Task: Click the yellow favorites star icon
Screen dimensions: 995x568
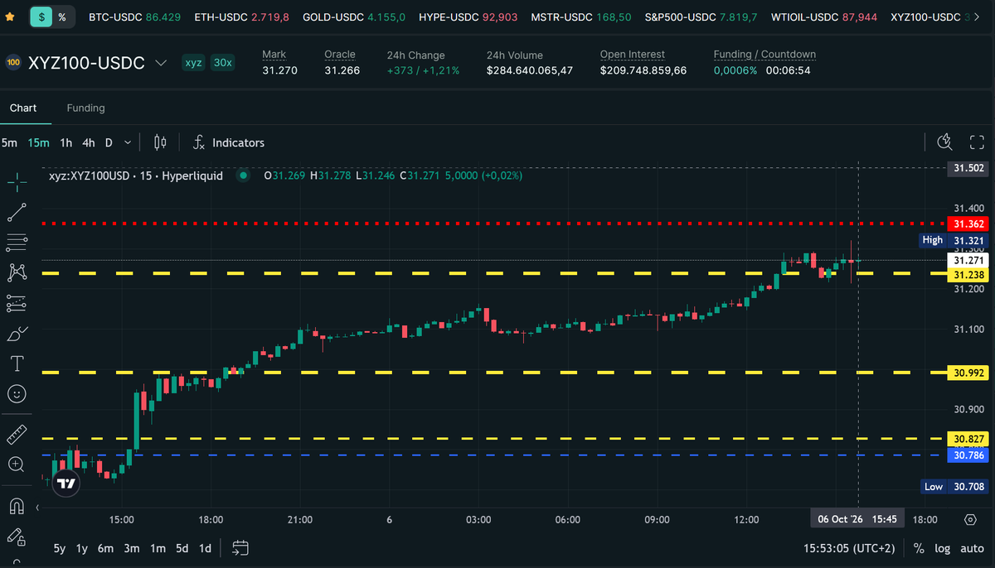Action: [x=9, y=17]
